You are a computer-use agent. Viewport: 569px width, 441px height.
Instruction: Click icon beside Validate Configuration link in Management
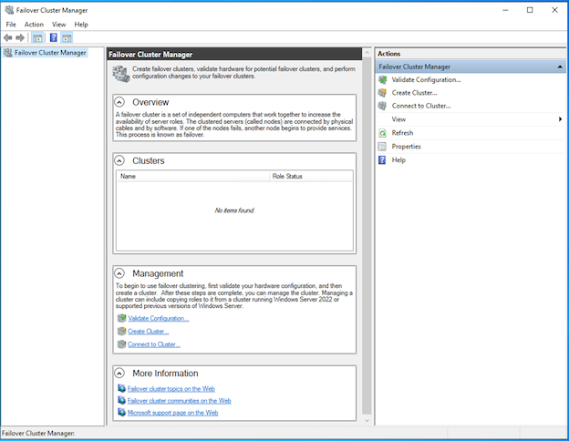tap(121, 318)
